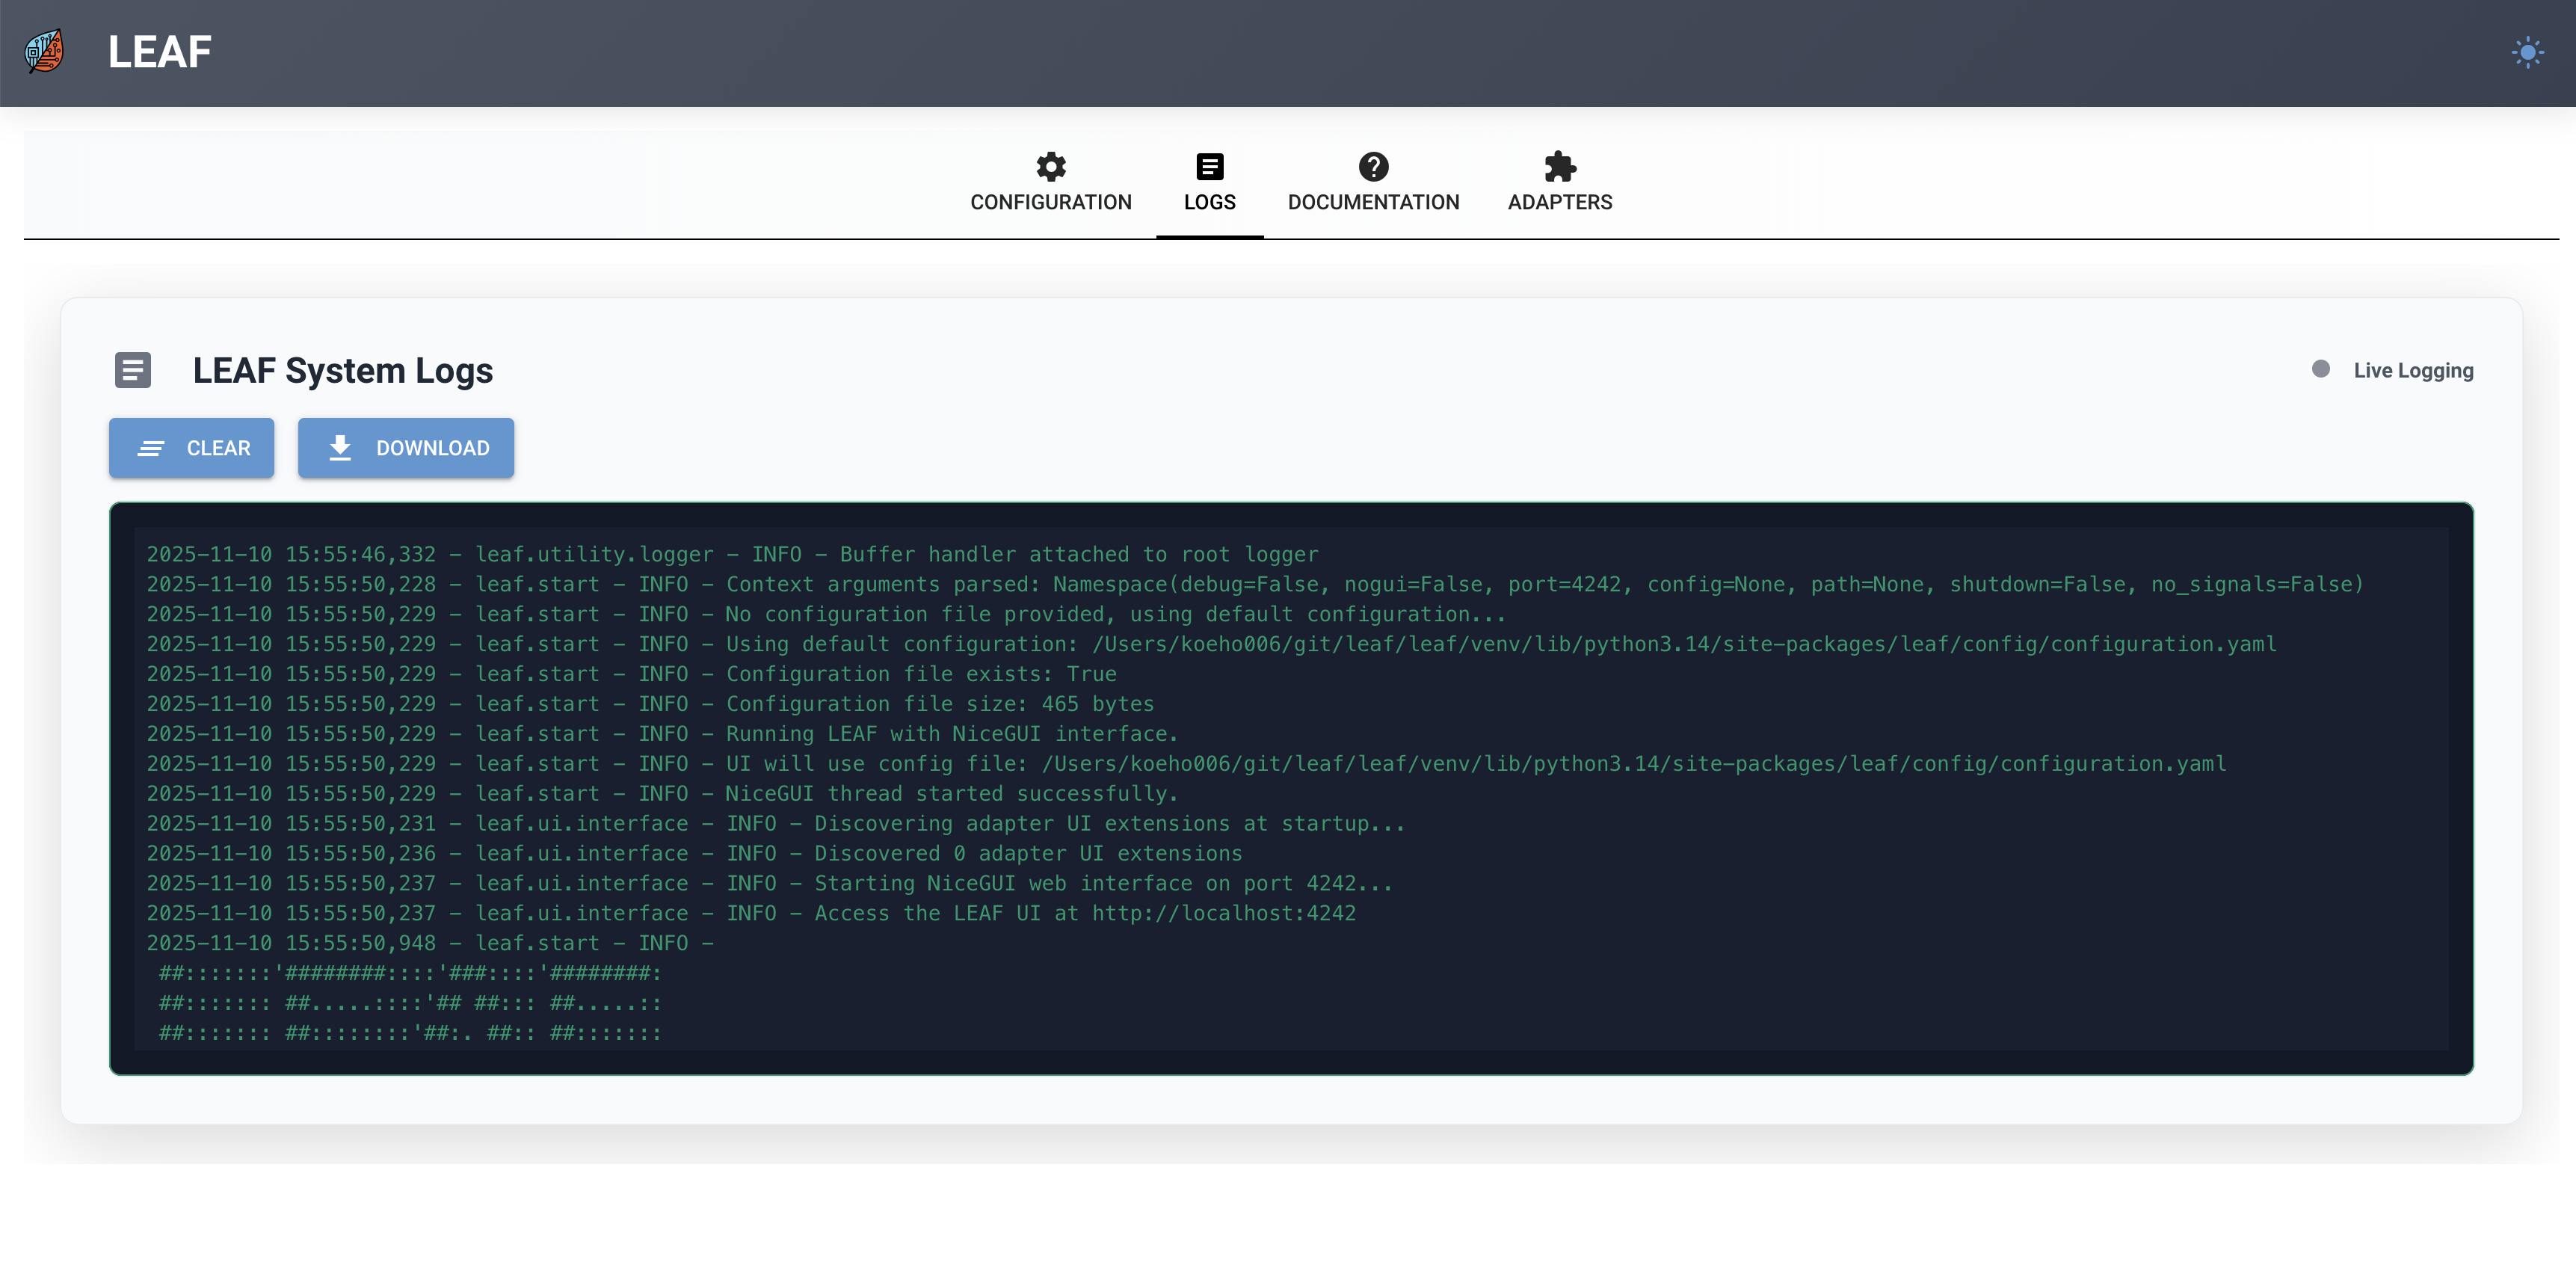Image resolution: width=2576 pixels, height=1265 pixels.
Task: Click the Live Logging label
Action: click(x=2413, y=369)
